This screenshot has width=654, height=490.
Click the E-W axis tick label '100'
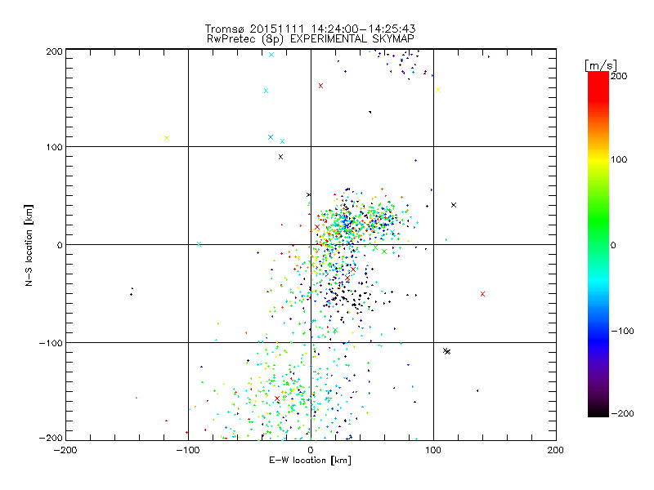(433, 450)
